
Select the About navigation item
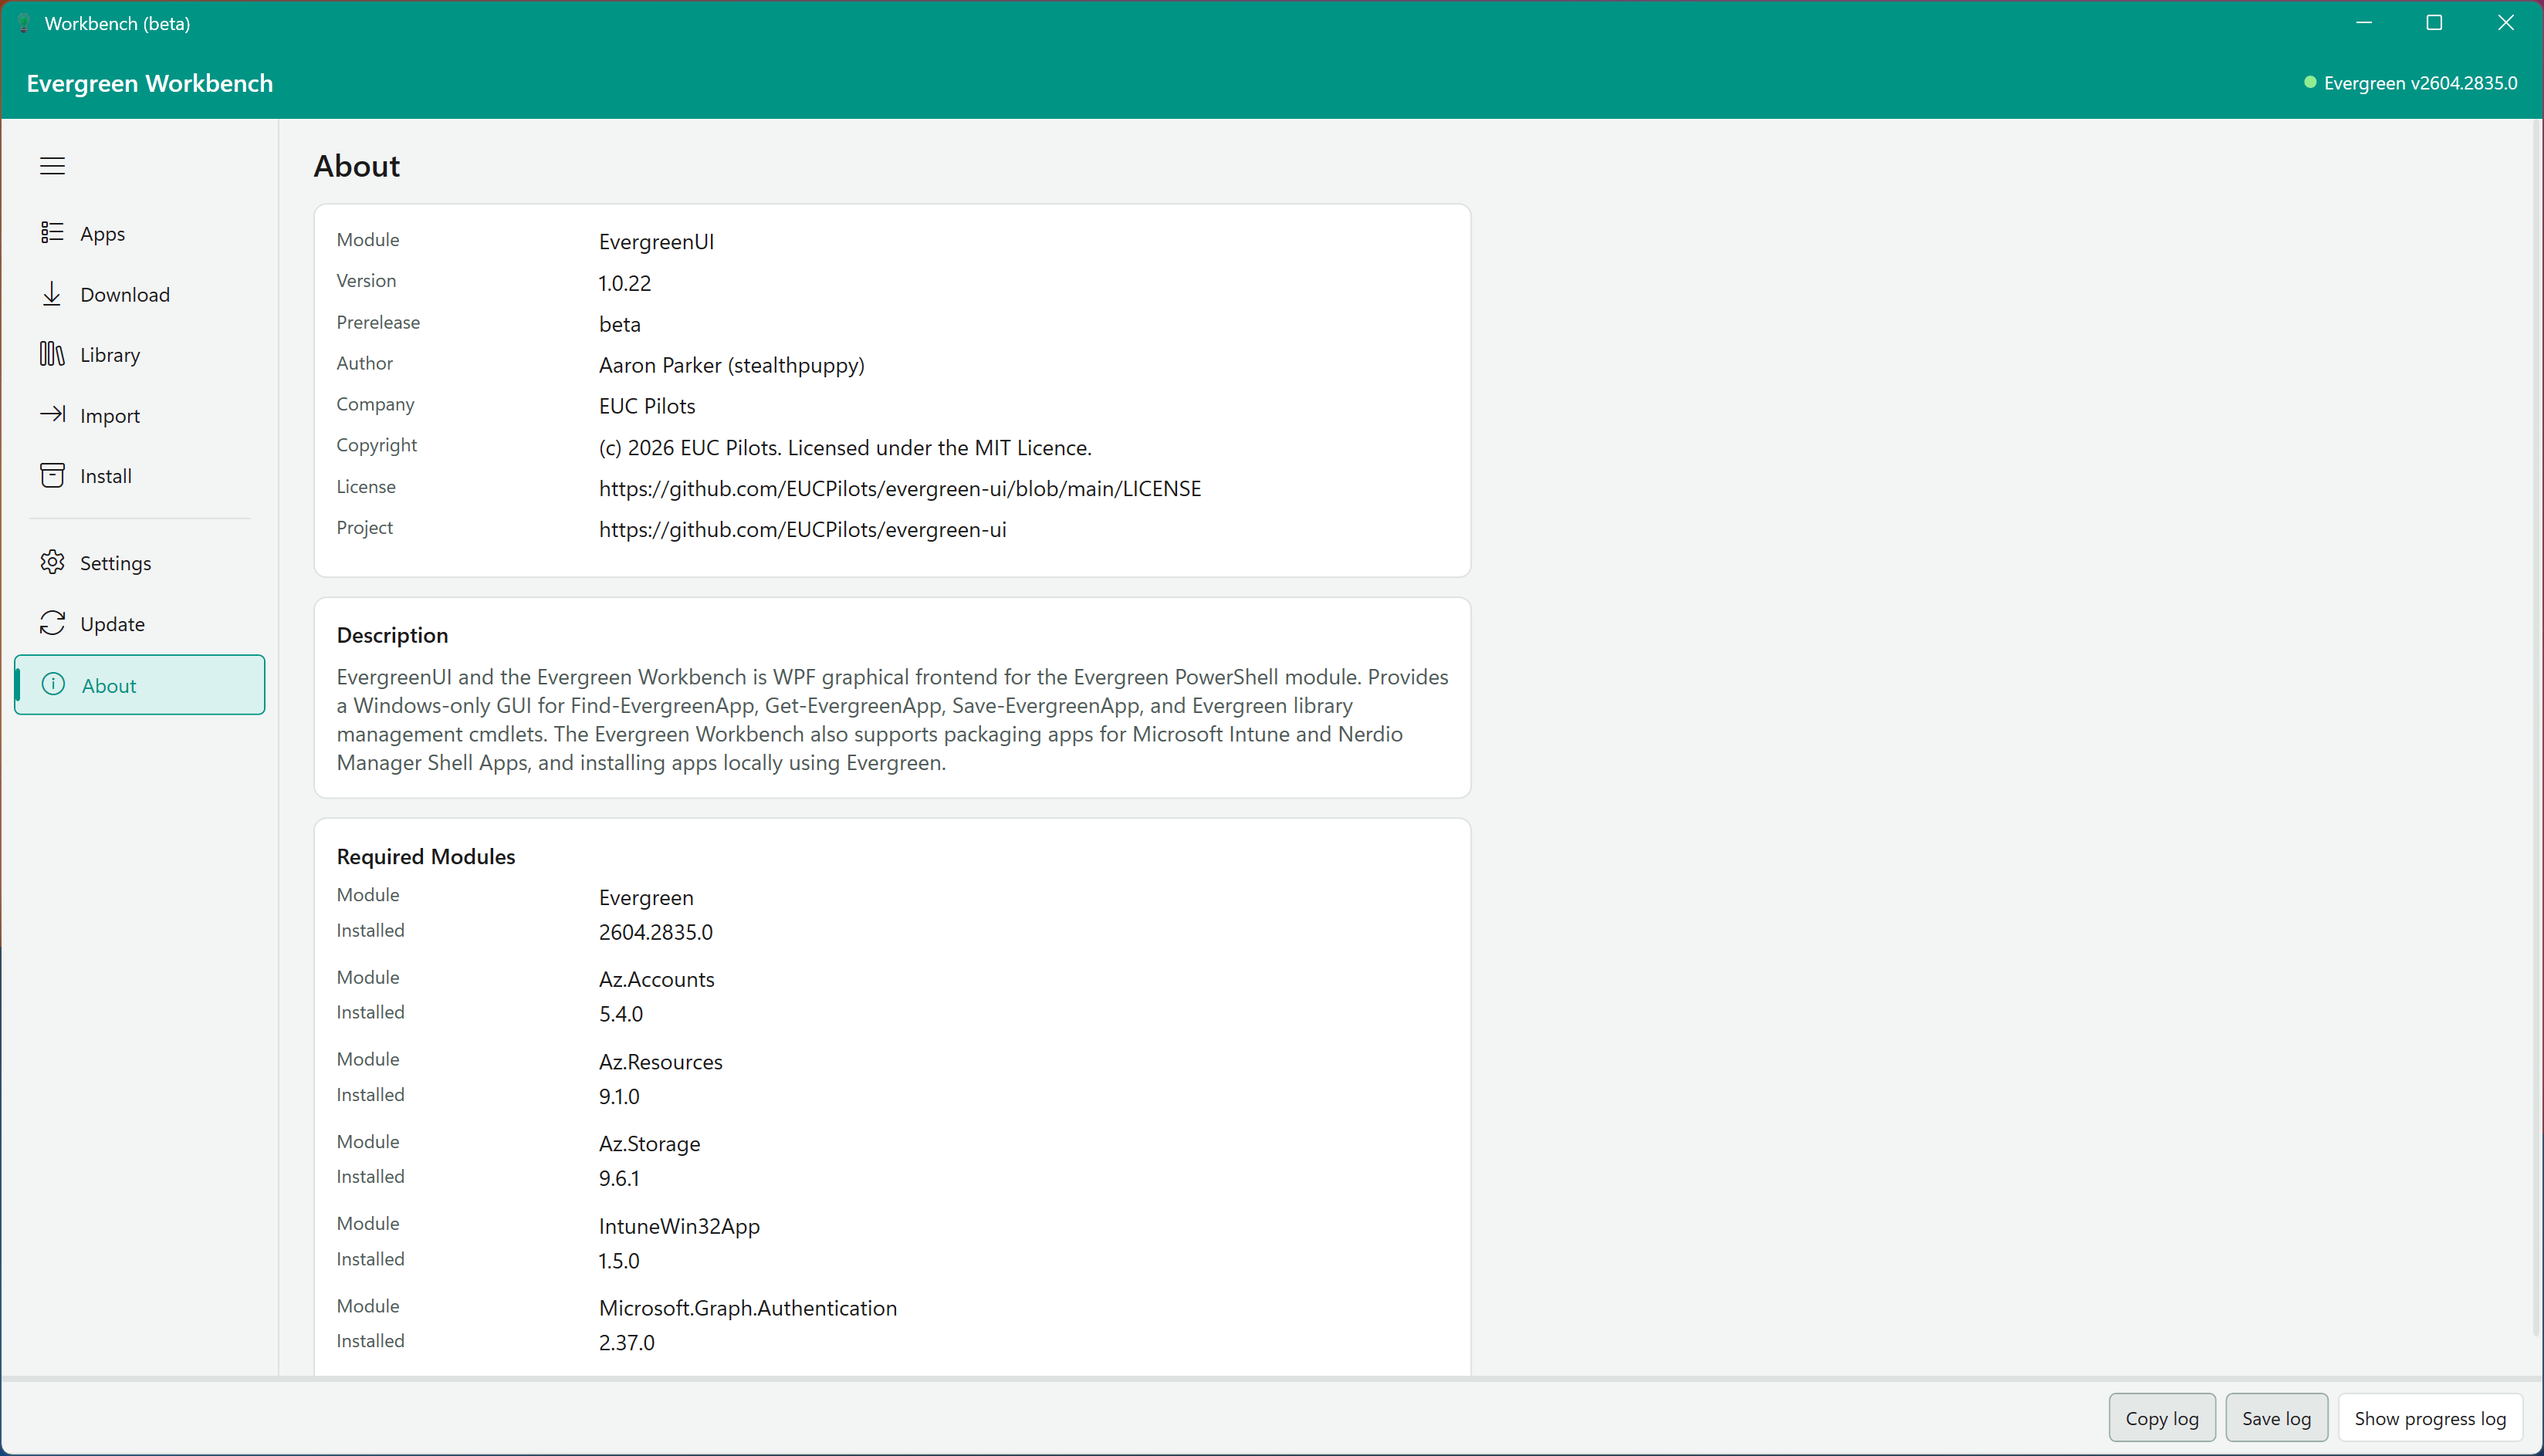140,685
